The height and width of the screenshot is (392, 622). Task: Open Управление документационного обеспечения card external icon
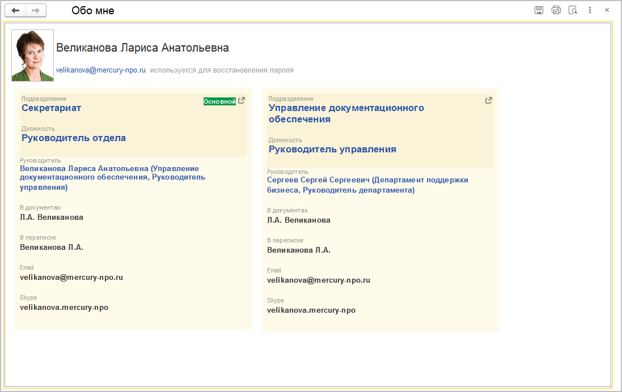point(489,101)
